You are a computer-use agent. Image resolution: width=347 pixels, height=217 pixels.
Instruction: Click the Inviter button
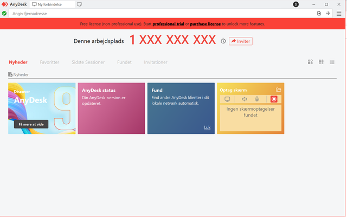(x=241, y=41)
